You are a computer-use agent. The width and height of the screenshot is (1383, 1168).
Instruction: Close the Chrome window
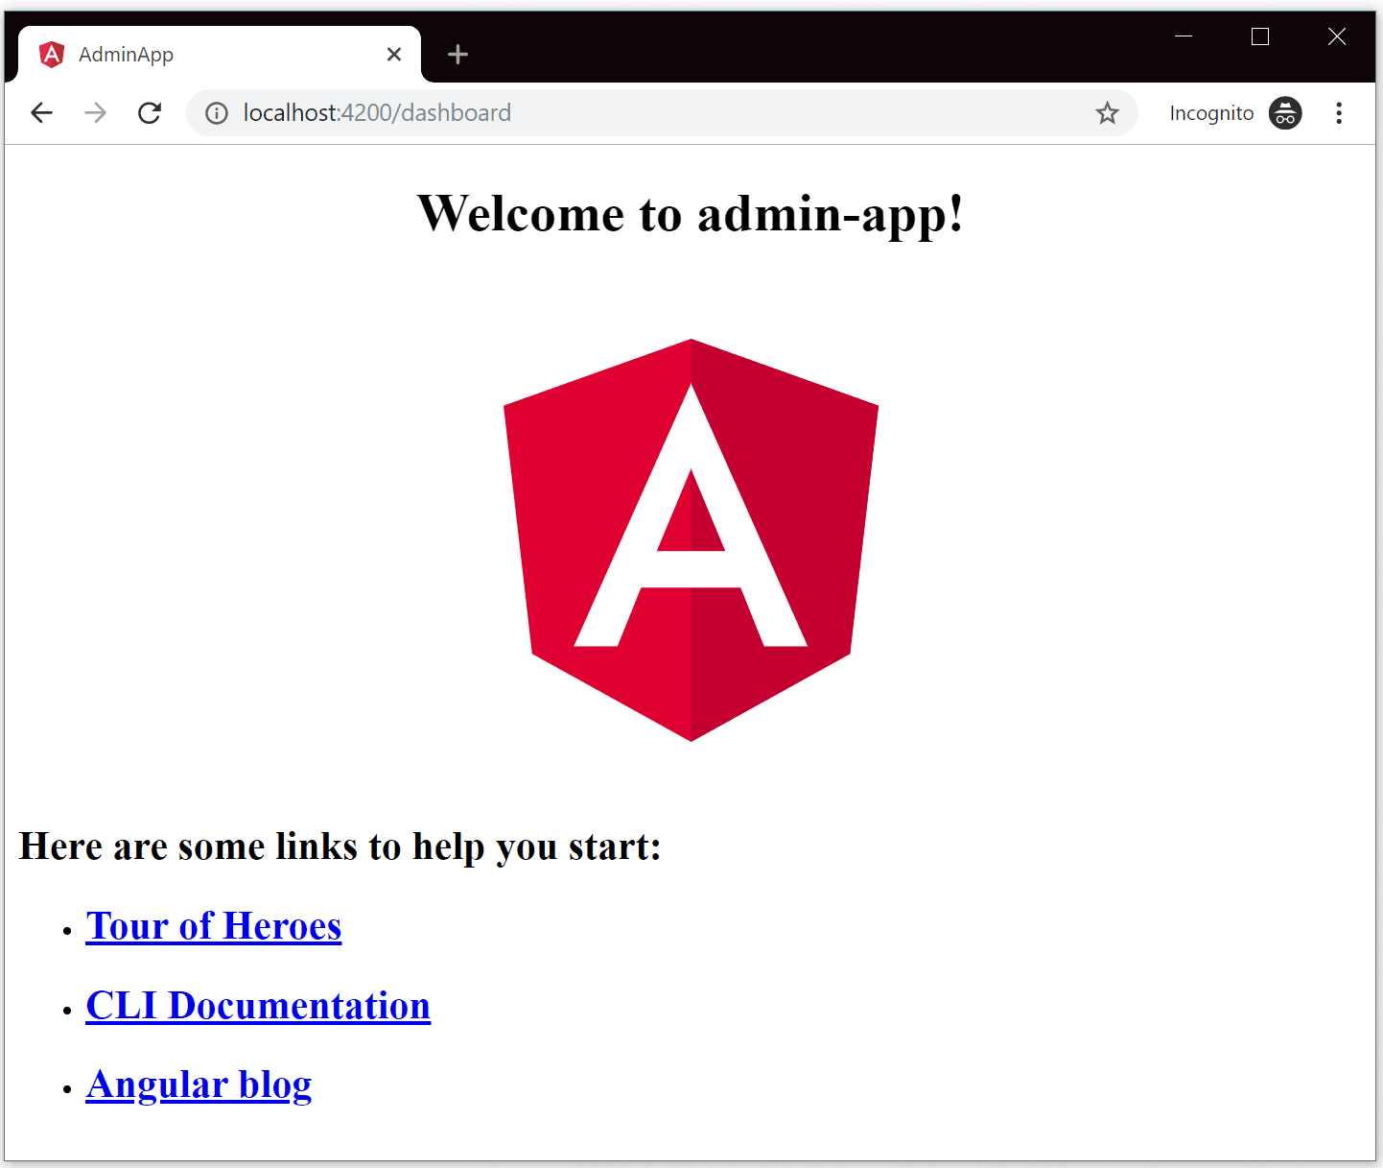(x=1337, y=36)
